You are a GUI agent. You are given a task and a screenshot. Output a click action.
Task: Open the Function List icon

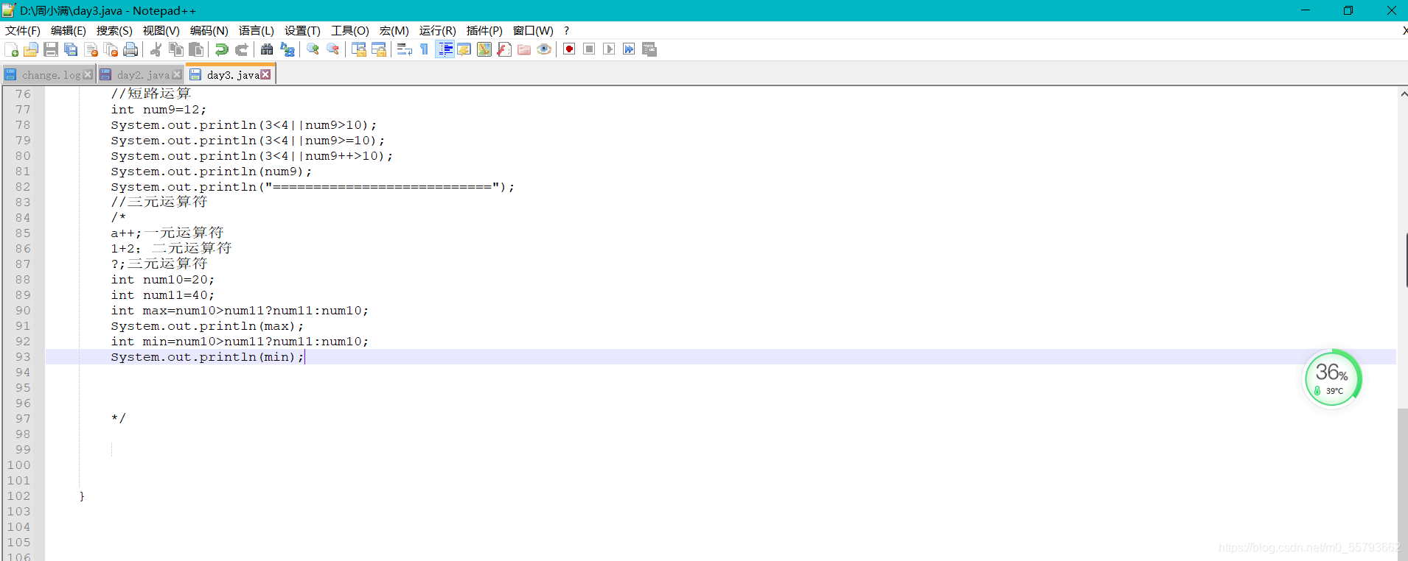(504, 49)
